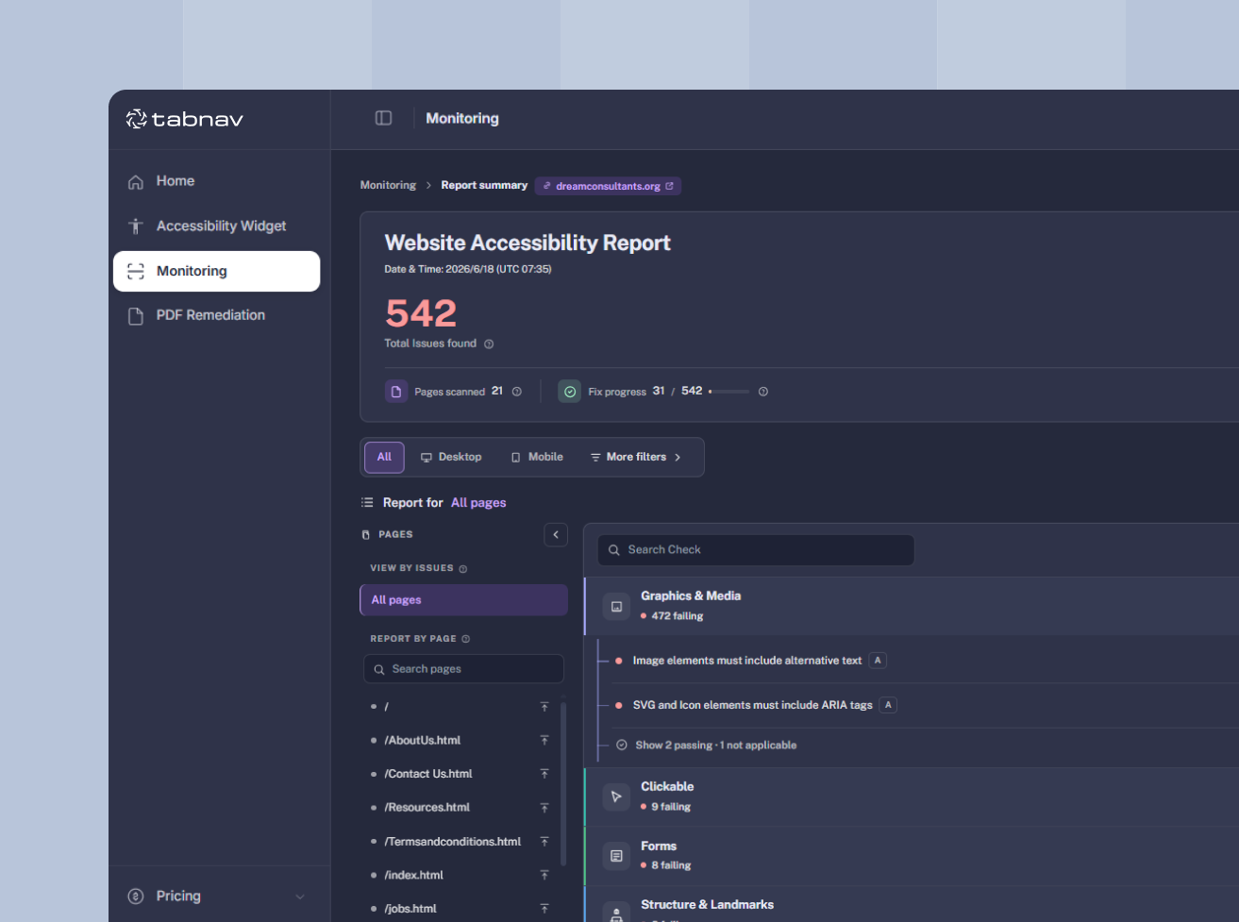The width and height of the screenshot is (1239, 922).
Task: Click A badge on SVG and Icon row
Action: click(x=888, y=705)
